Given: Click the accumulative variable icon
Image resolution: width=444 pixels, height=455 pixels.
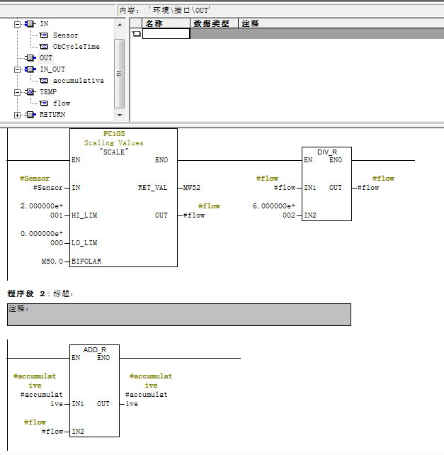Looking at the screenshot, I should (x=44, y=80).
